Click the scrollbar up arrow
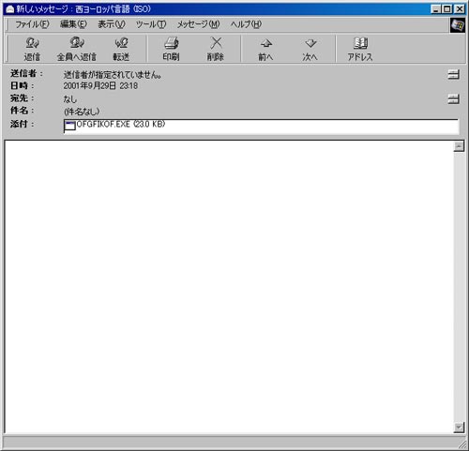Screen dimensions: 469x451 [459, 146]
